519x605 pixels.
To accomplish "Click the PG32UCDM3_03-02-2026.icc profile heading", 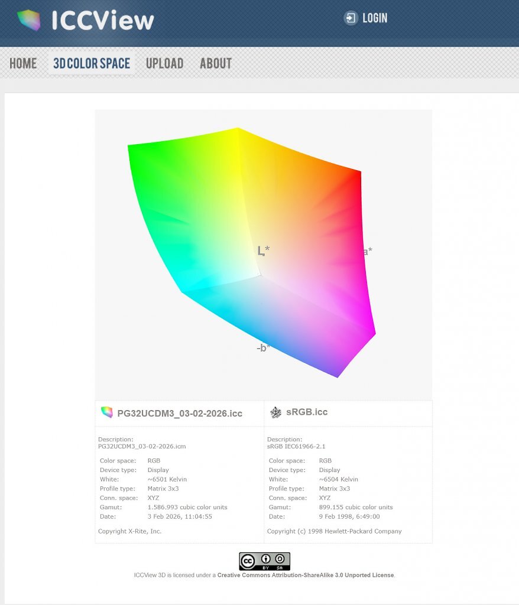I will 180,413.
